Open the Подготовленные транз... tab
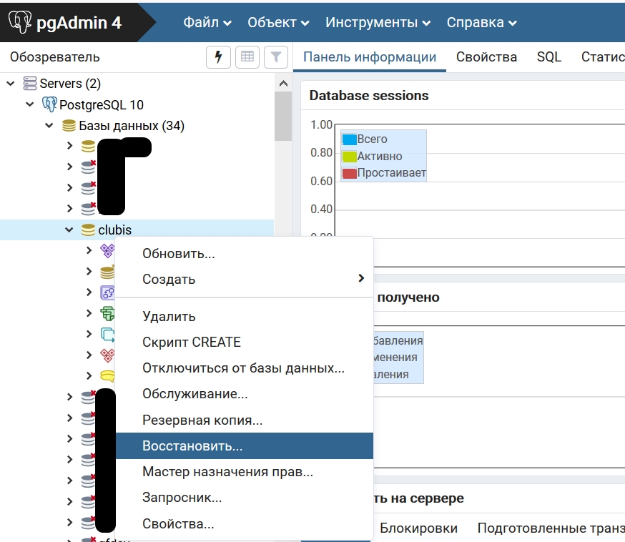Viewport: 625px width, 542px height. pos(551,528)
